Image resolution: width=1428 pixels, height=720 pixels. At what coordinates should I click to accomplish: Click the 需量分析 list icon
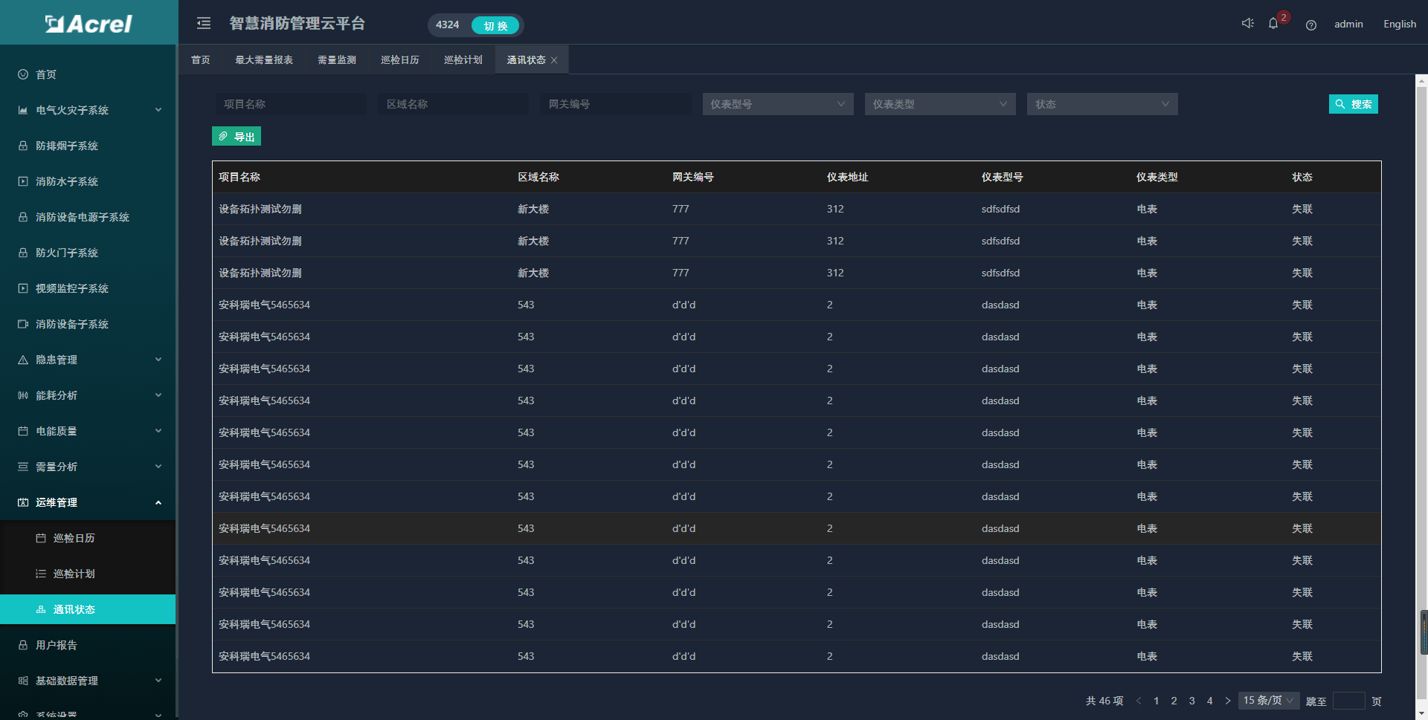pos(23,467)
